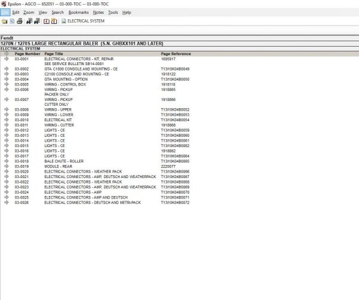
Task: Select page reference T13I10K04B0072
Action: (175, 203)
